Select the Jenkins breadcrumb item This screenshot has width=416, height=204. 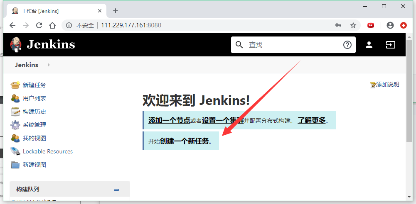click(27, 65)
